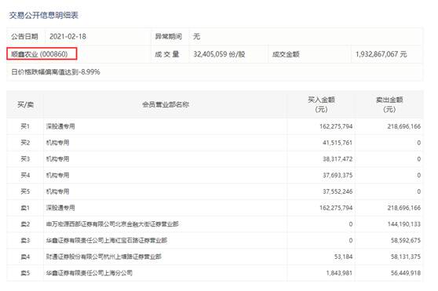The width and height of the screenshot is (438, 291).
Task: Click the buy amount 37,693,375
Action: 338,175
